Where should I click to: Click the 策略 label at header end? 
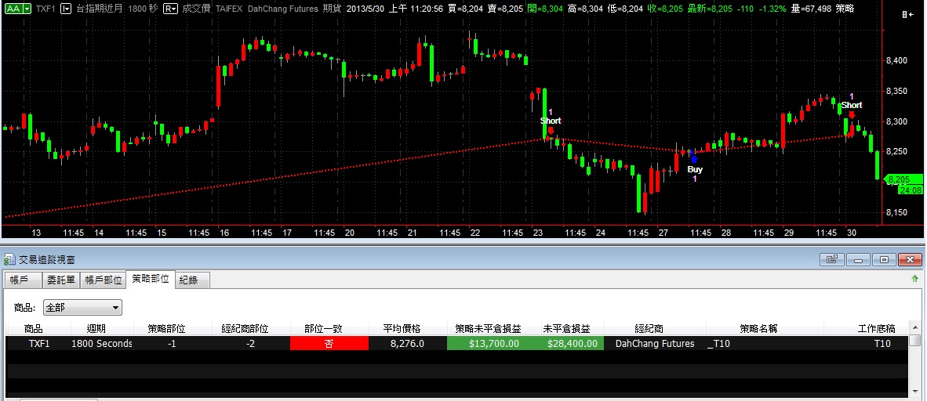pyautogui.click(x=846, y=9)
